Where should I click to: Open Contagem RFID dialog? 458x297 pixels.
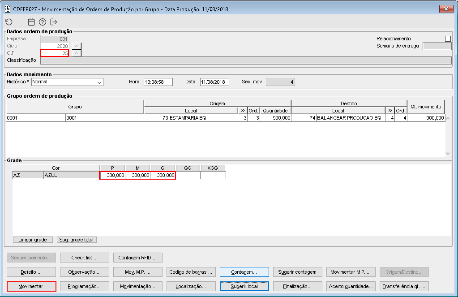point(137,258)
